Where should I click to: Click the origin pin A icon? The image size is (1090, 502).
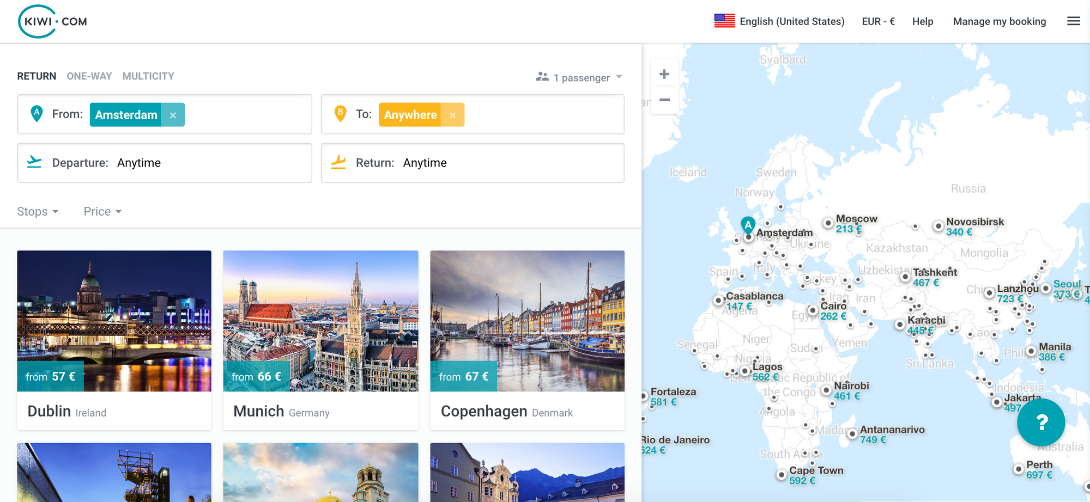tap(37, 114)
